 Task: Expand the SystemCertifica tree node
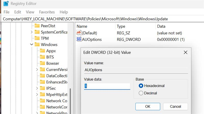[32, 32]
